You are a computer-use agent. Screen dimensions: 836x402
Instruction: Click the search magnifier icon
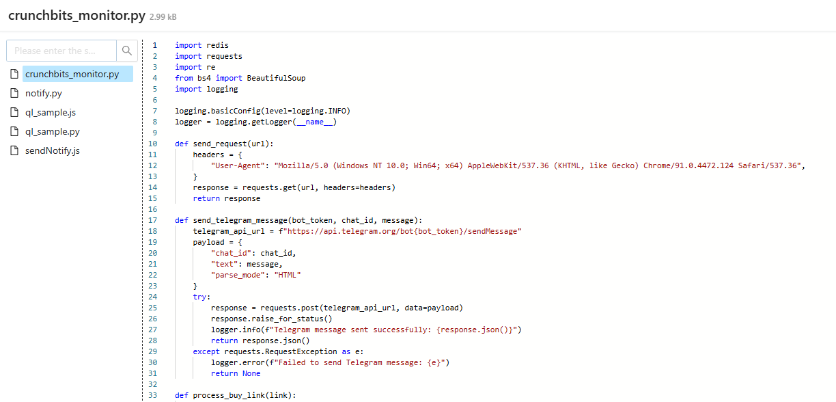(127, 51)
